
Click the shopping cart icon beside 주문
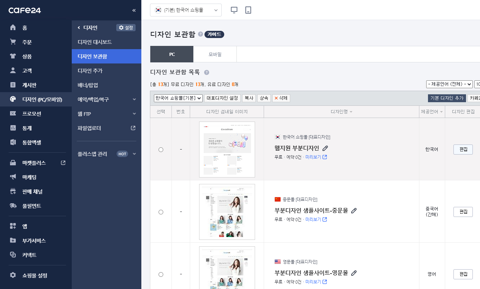[x=13, y=42]
